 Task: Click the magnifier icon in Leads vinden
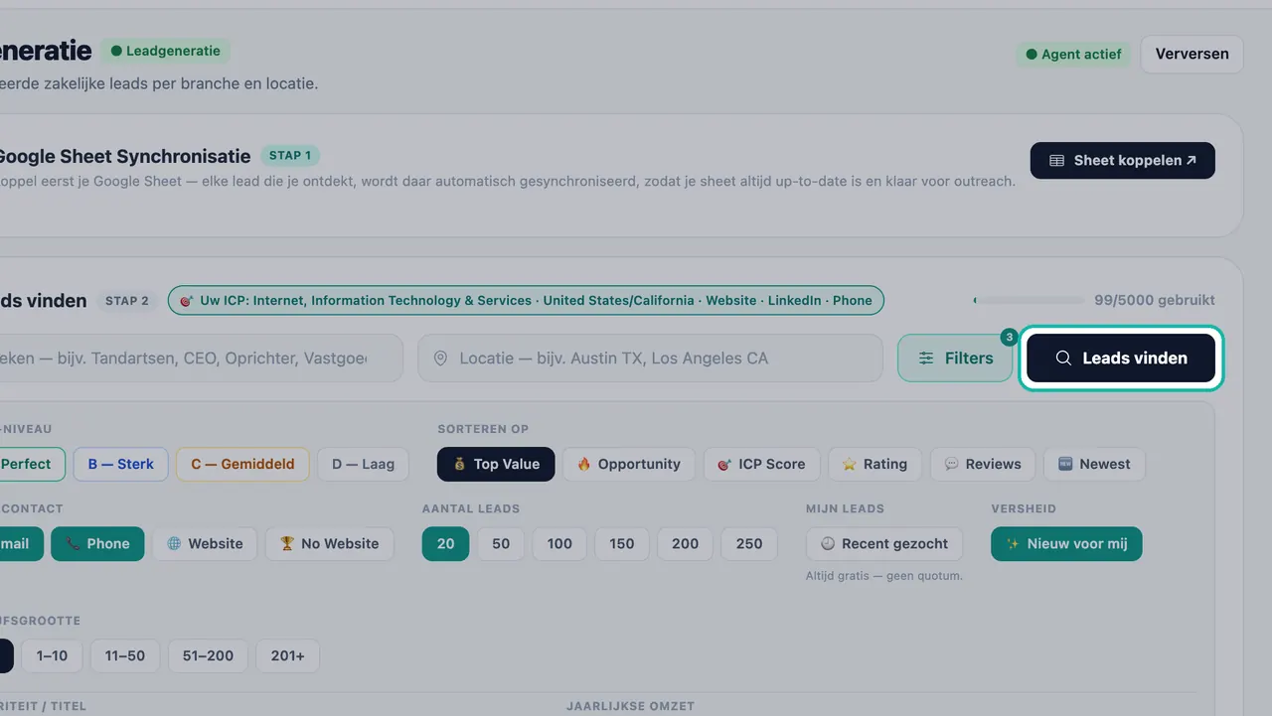pos(1063,358)
